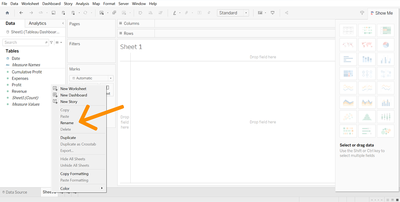Select Duplicate in the context menu

[68, 138]
